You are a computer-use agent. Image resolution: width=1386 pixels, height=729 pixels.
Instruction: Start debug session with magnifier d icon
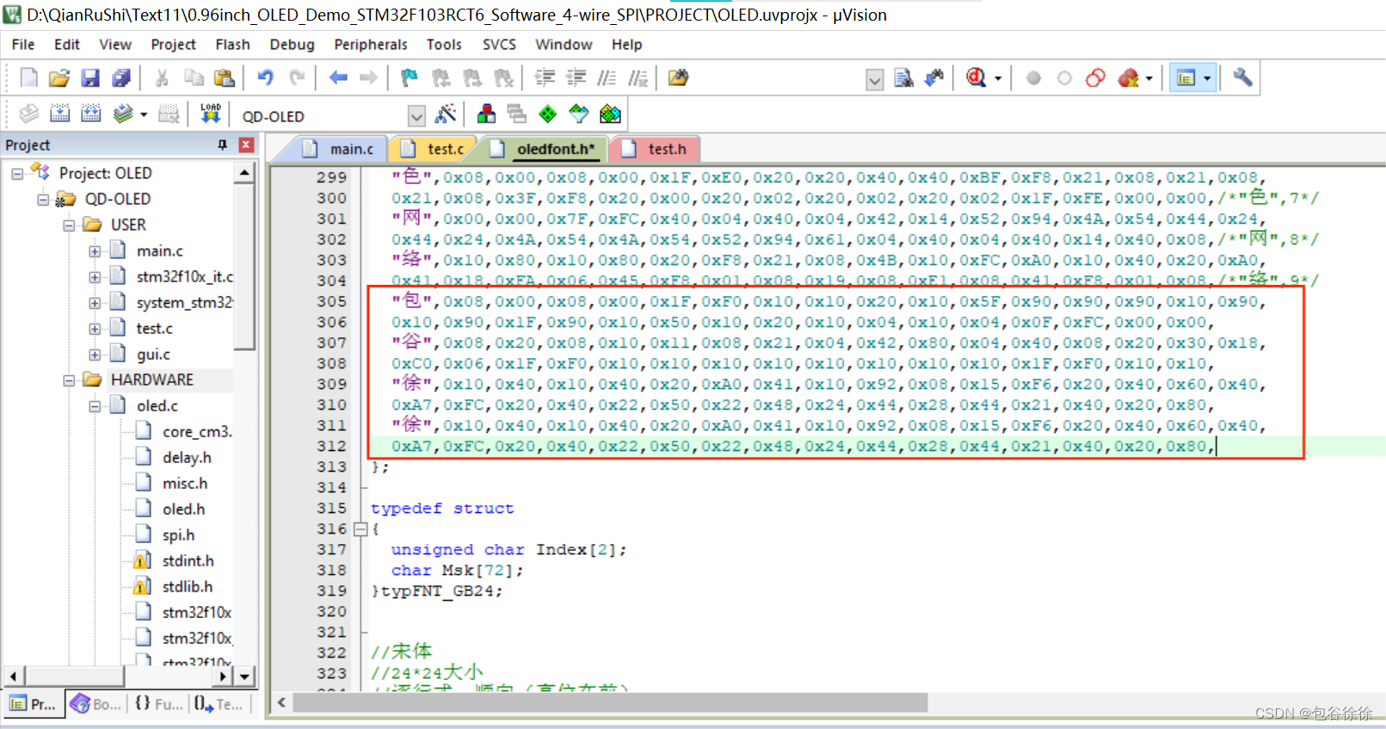(976, 78)
